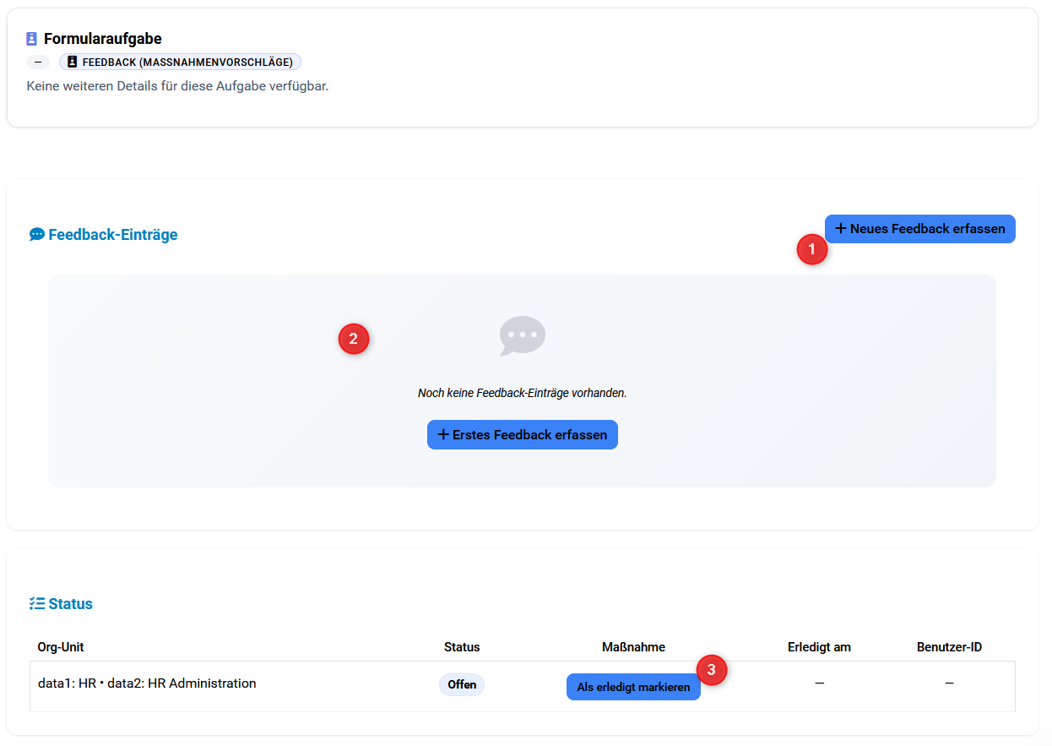Click the dash badge left of the FEEDBACK badge

pos(38,62)
